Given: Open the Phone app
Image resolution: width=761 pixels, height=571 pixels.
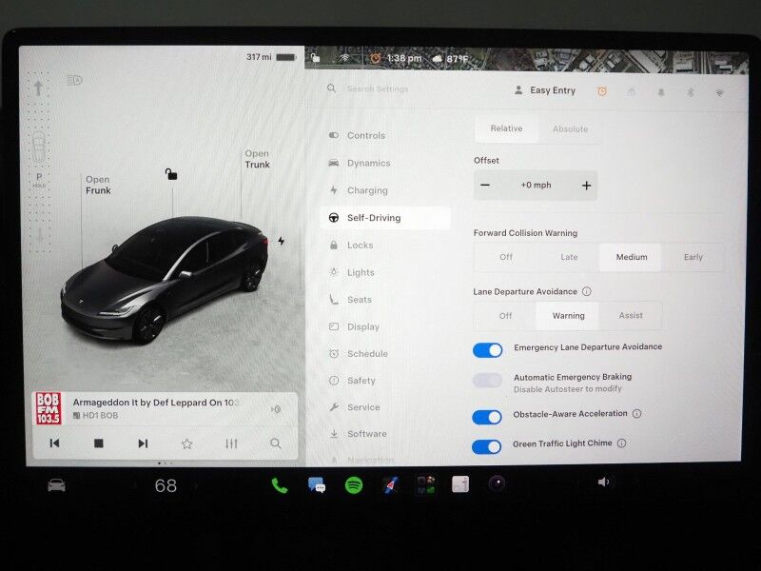Looking at the screenshot, I should pyautogui.click(x=280, y=485).
